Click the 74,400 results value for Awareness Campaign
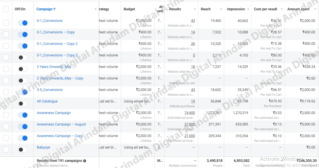Screen dimensions: 319x168 coord(190,113)
